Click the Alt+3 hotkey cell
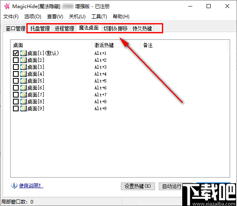Screen dimensions: 237x206 (x=100, y=67)
